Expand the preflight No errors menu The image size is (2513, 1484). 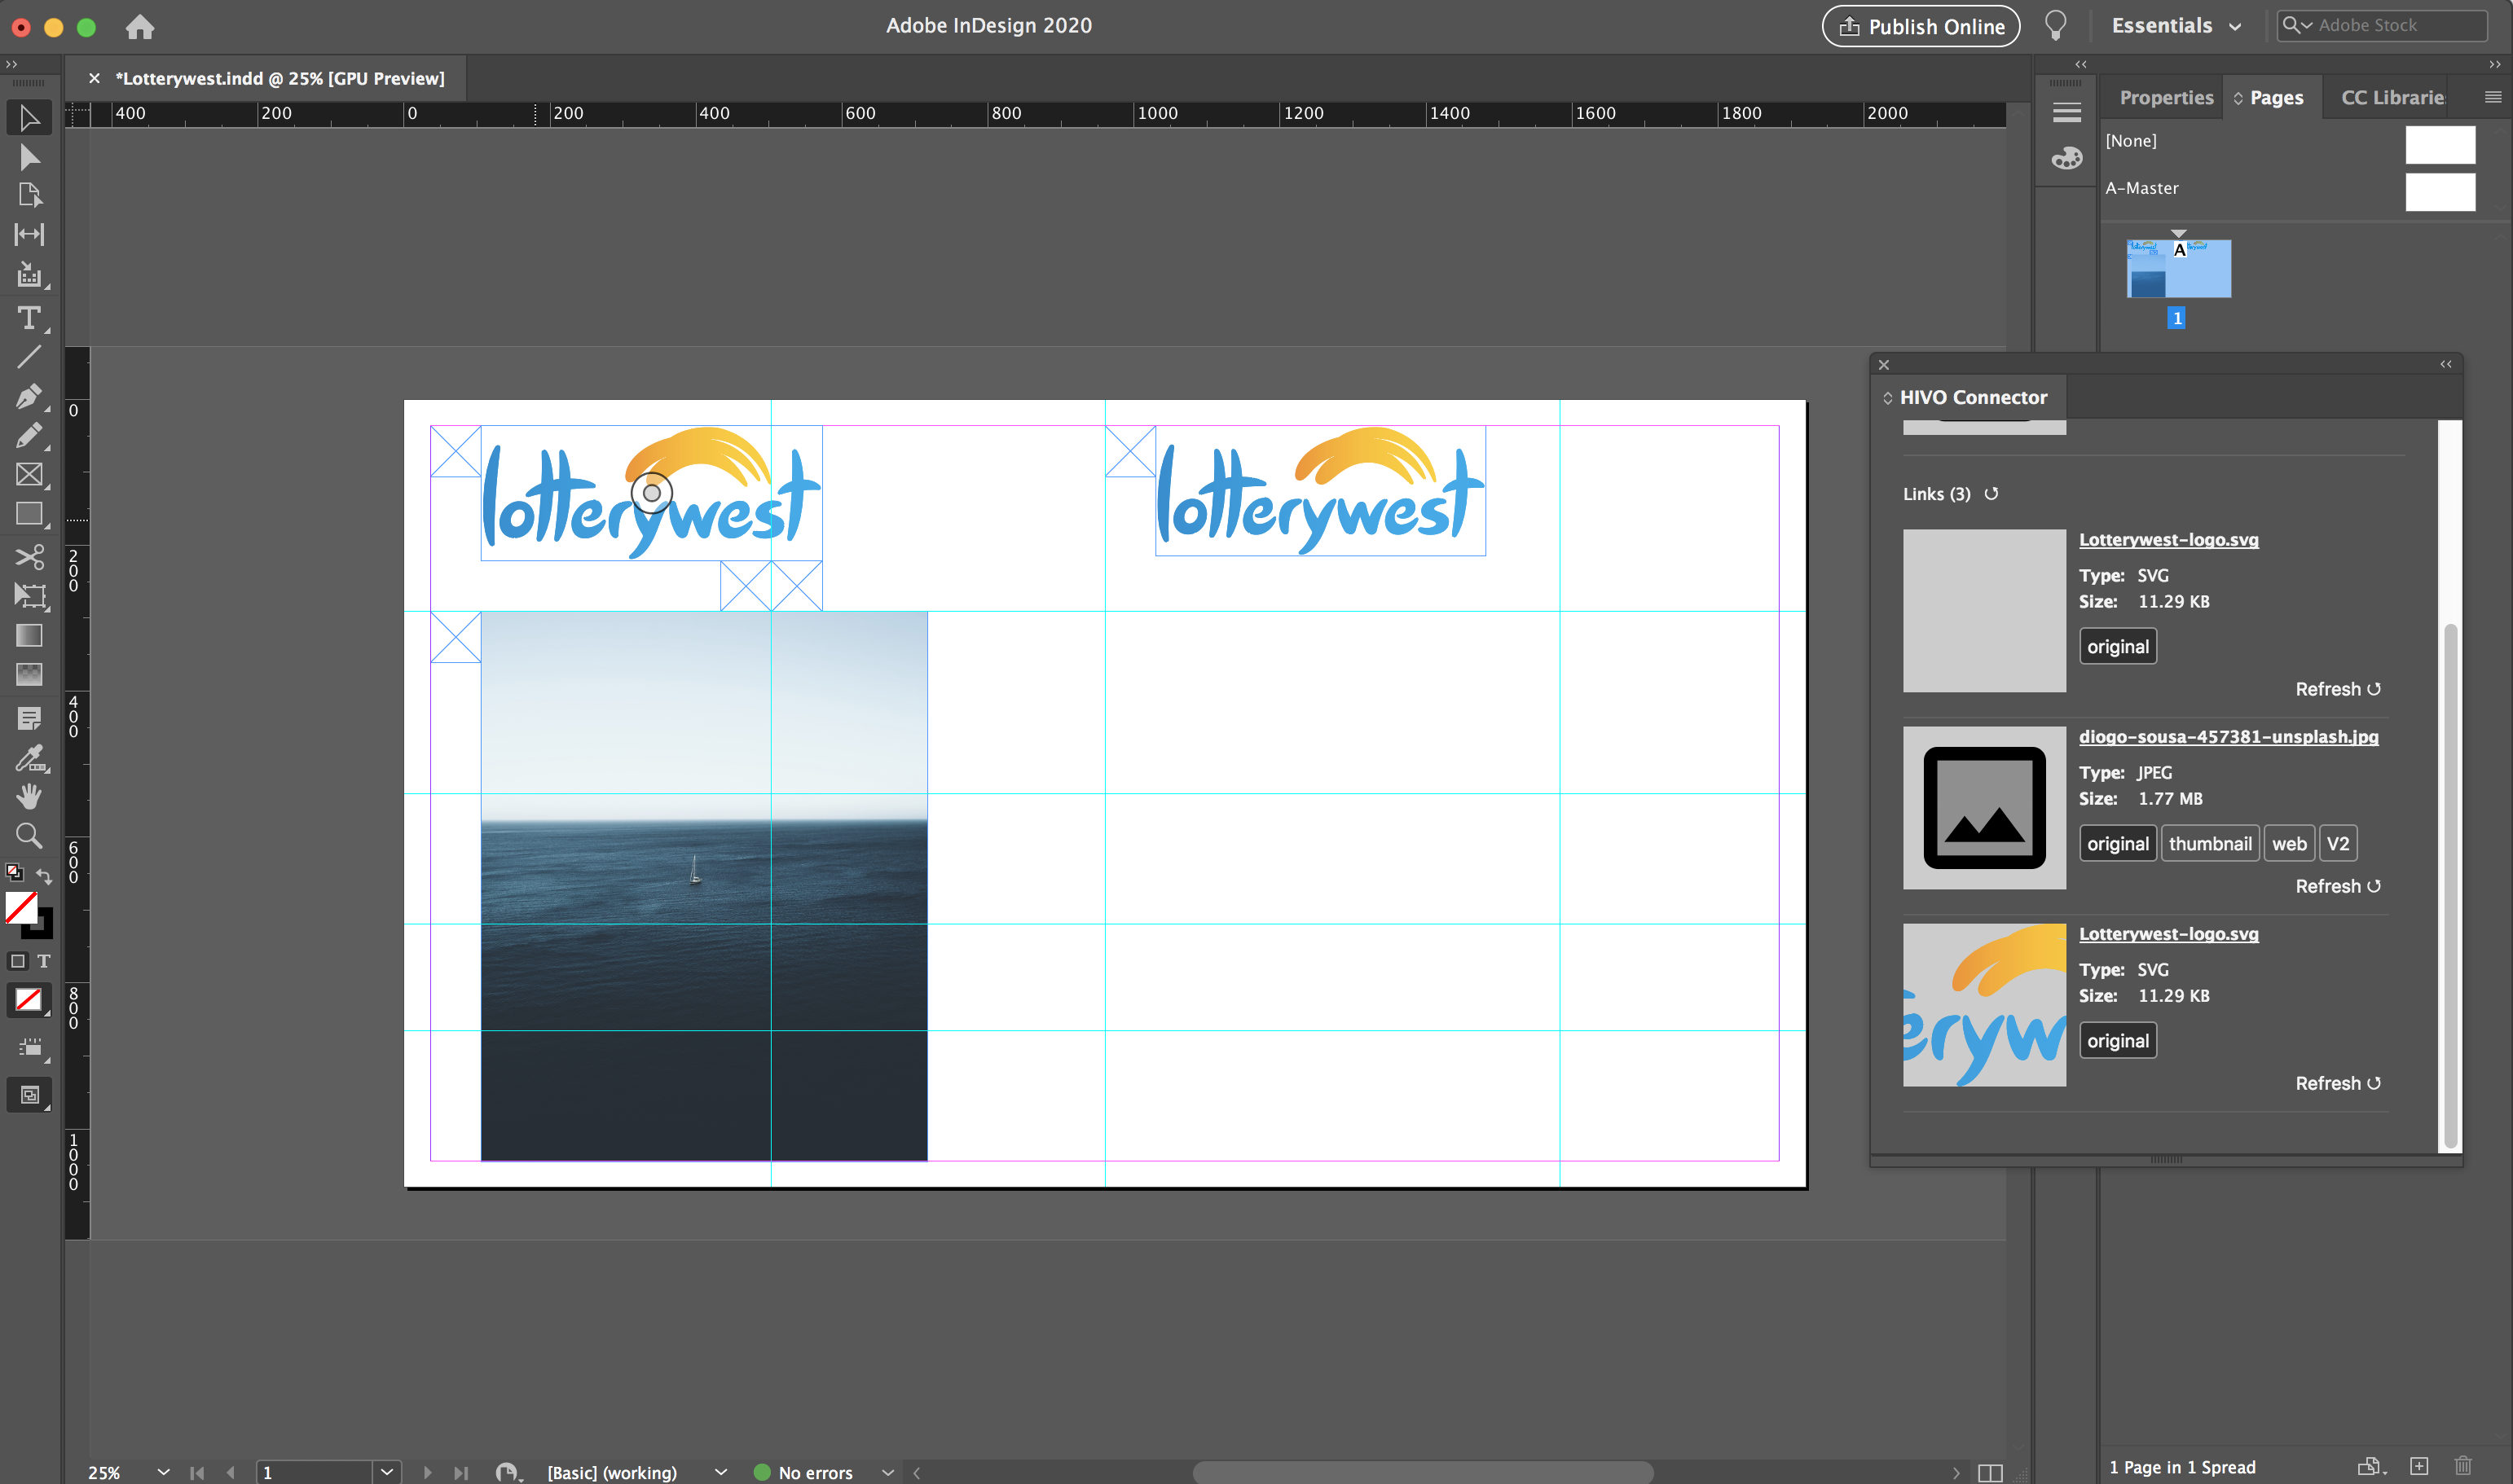point(887,1472)
